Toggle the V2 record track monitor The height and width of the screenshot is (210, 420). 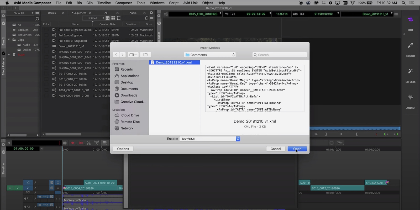[x=58, y=182]
